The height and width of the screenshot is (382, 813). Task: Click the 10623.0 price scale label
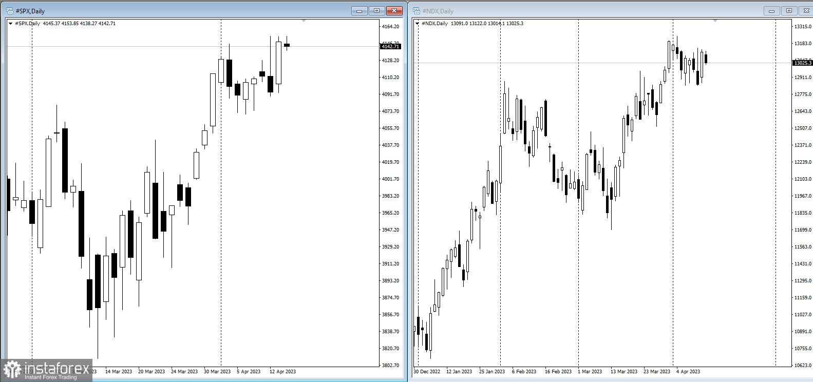tap(803, 366)
